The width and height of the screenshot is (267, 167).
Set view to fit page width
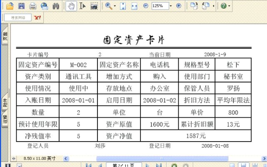[134, 6]
